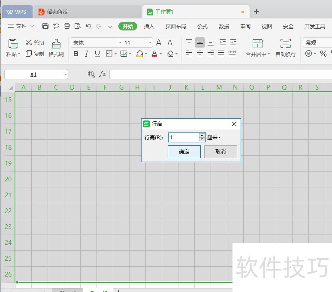Click the Increase font size icon
This screenshot has height=292, width=332.
click(159, 42)
